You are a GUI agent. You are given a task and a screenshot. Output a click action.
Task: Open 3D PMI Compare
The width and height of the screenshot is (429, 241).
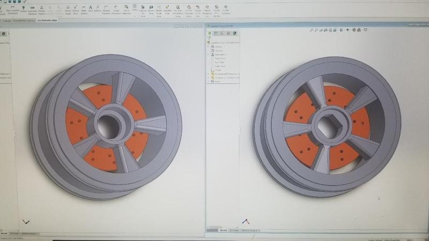[225, 10]
